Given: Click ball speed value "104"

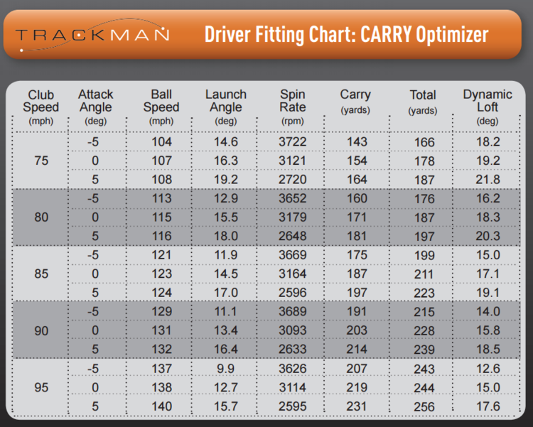Looking at the screenshot, I should click(161, 142).
